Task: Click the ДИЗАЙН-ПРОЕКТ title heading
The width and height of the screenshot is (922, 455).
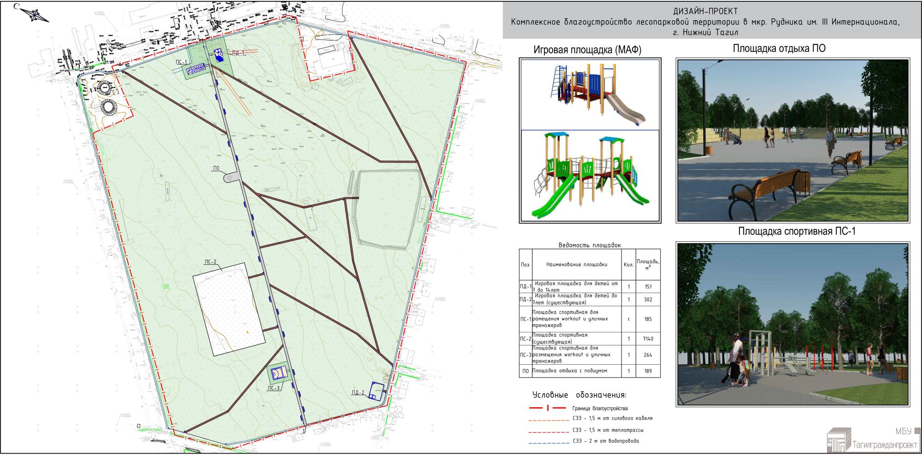Action: [x=705, y=11]
